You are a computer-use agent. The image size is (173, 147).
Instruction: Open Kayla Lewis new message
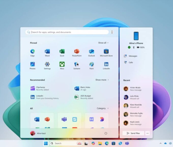(132, 123)
